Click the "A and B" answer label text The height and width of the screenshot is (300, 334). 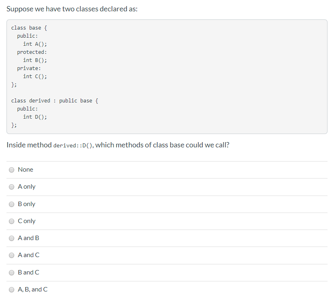pyautogui.click(x=28, y=238)
